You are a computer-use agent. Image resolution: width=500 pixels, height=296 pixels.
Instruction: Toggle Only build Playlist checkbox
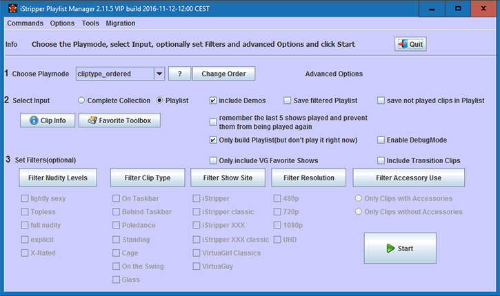213,140
